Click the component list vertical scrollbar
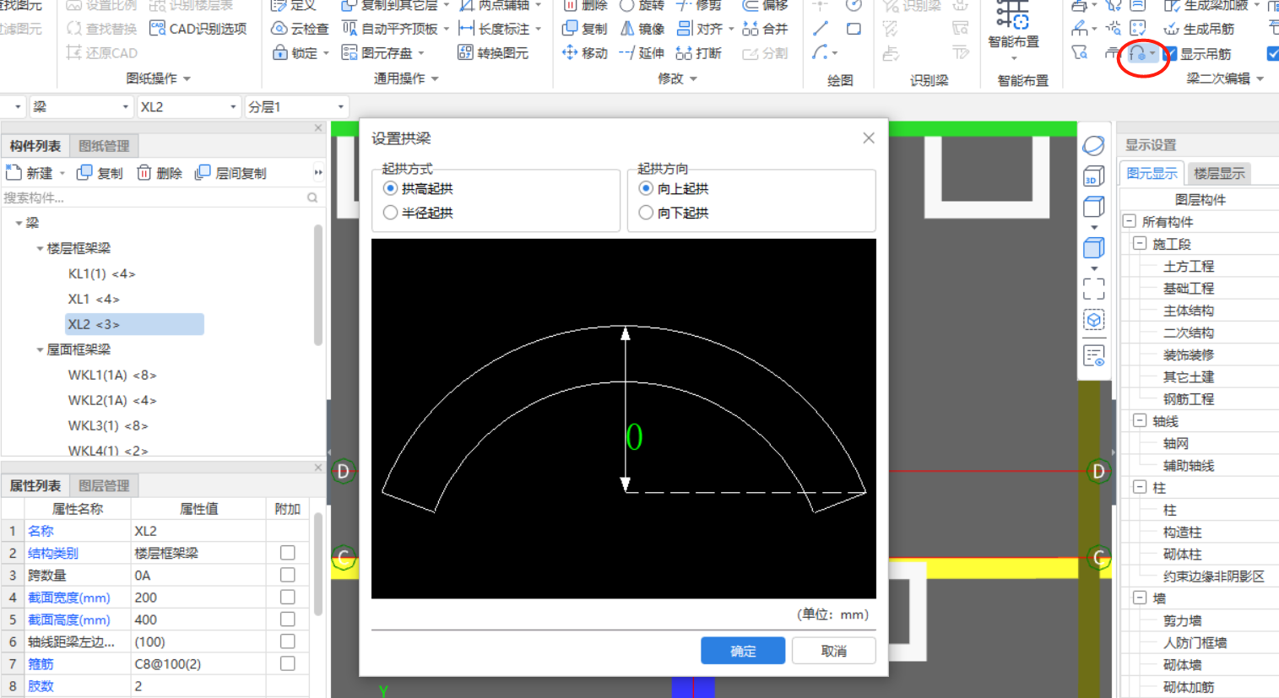Screen dimensions: 1279x698 317,284
